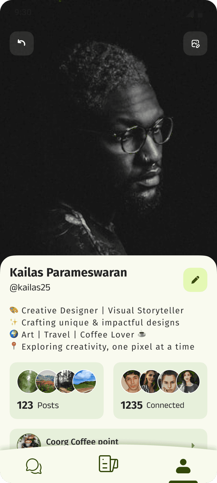Select the mountain resort post thumbnail
Image resolution: width=217 pixels, height=483 pixels.
tap(47, 382)
